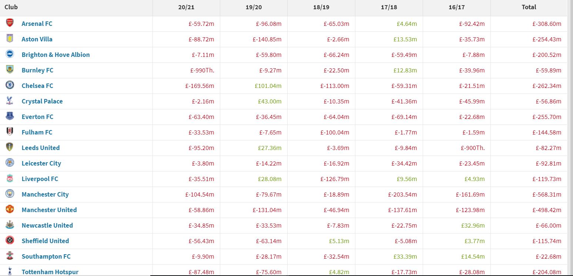Open the Leicester City club link
The height and width of the screenshot is (276, 573).
(x=41, y=163)
